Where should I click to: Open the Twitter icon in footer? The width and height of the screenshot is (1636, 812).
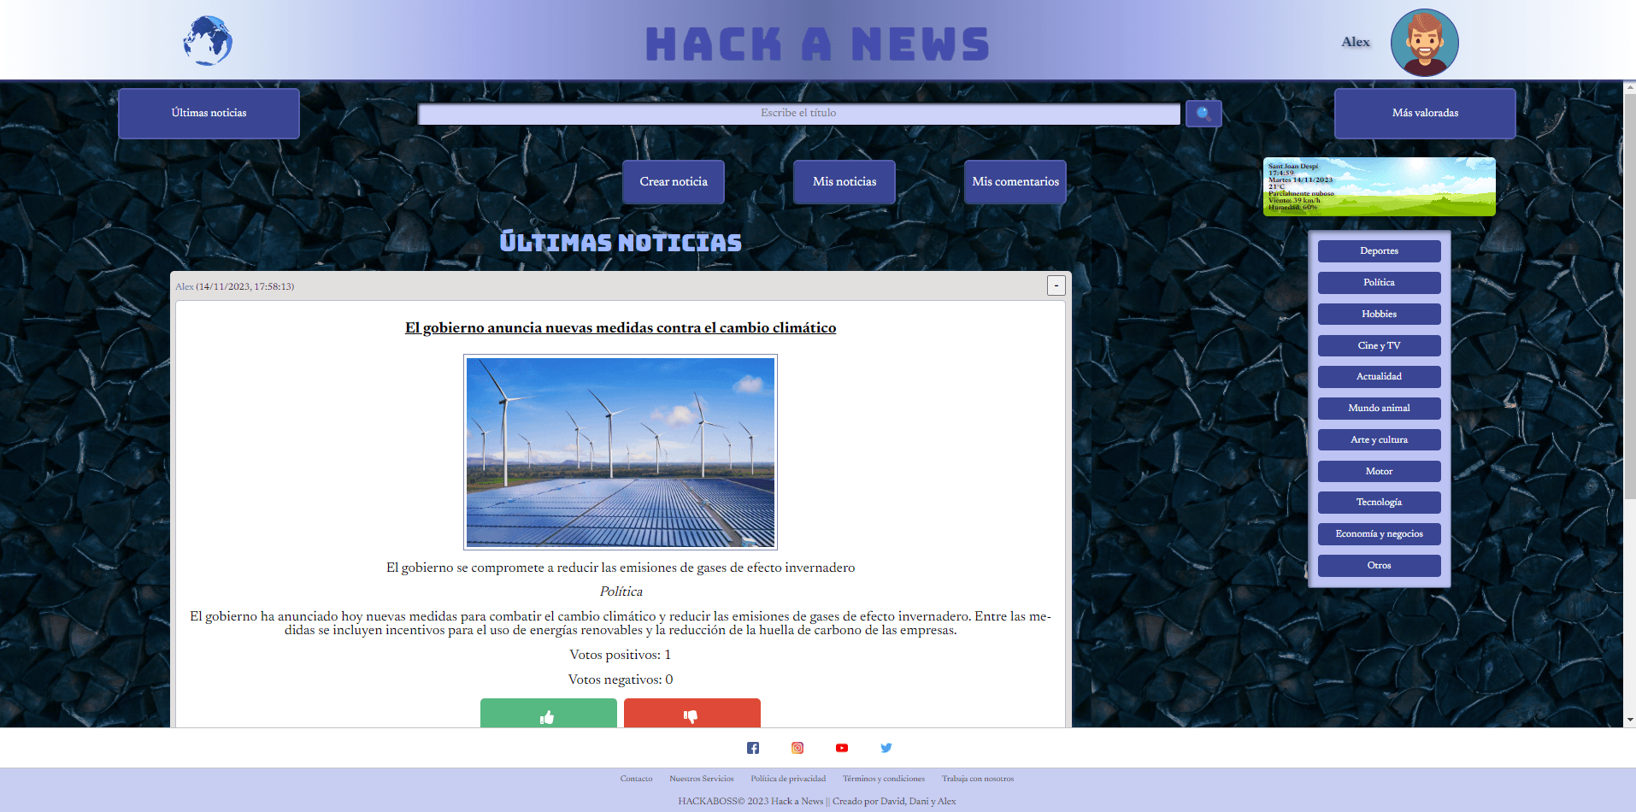886,748
